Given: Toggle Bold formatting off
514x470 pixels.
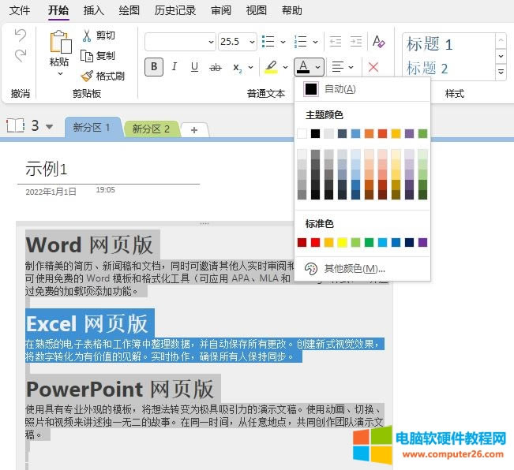Looking at the screenshot, I should tap(154, 68).
